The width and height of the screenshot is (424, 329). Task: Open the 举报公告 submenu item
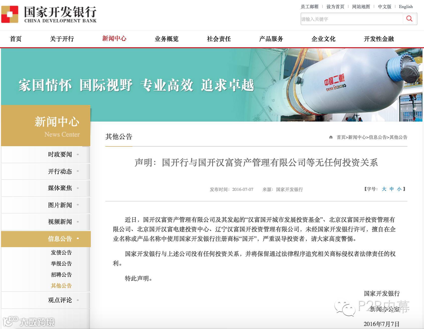coord(61,264)
